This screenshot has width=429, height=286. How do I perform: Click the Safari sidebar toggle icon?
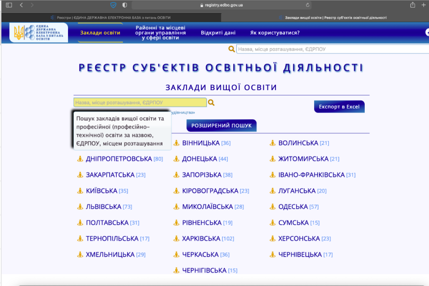pos(9,5)
